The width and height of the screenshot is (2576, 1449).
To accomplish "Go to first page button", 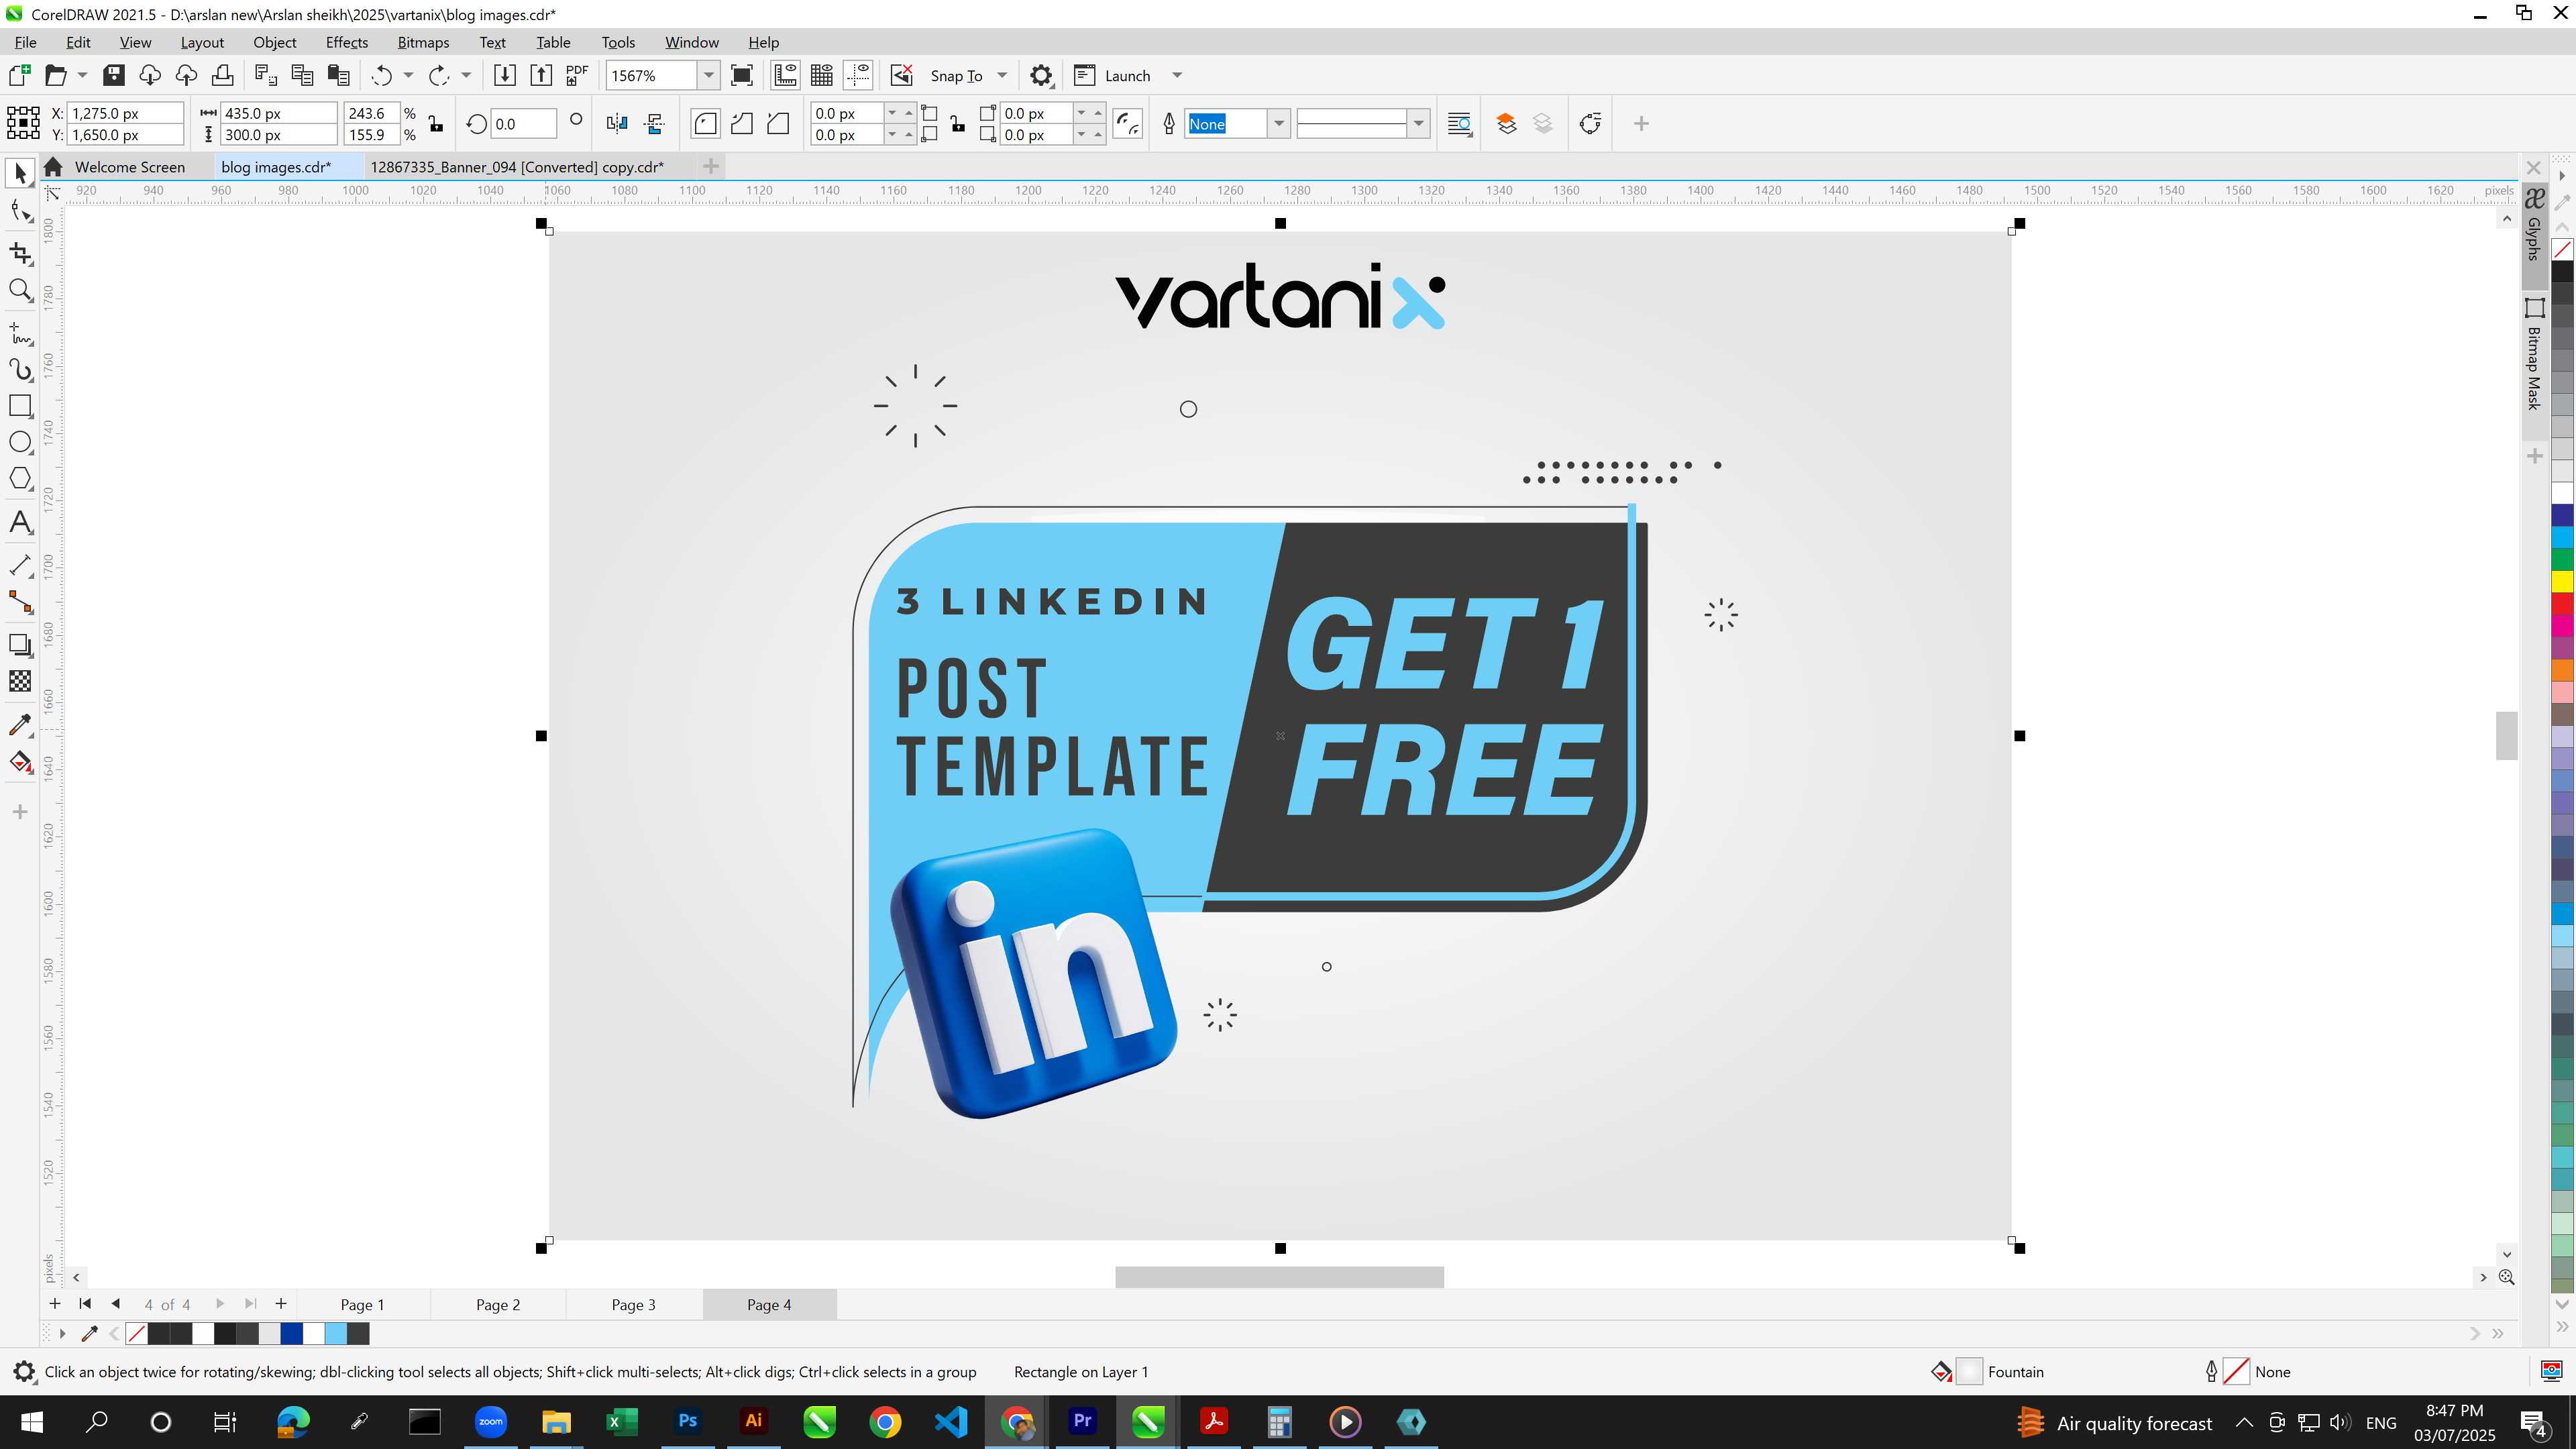I will (85, 1304).
